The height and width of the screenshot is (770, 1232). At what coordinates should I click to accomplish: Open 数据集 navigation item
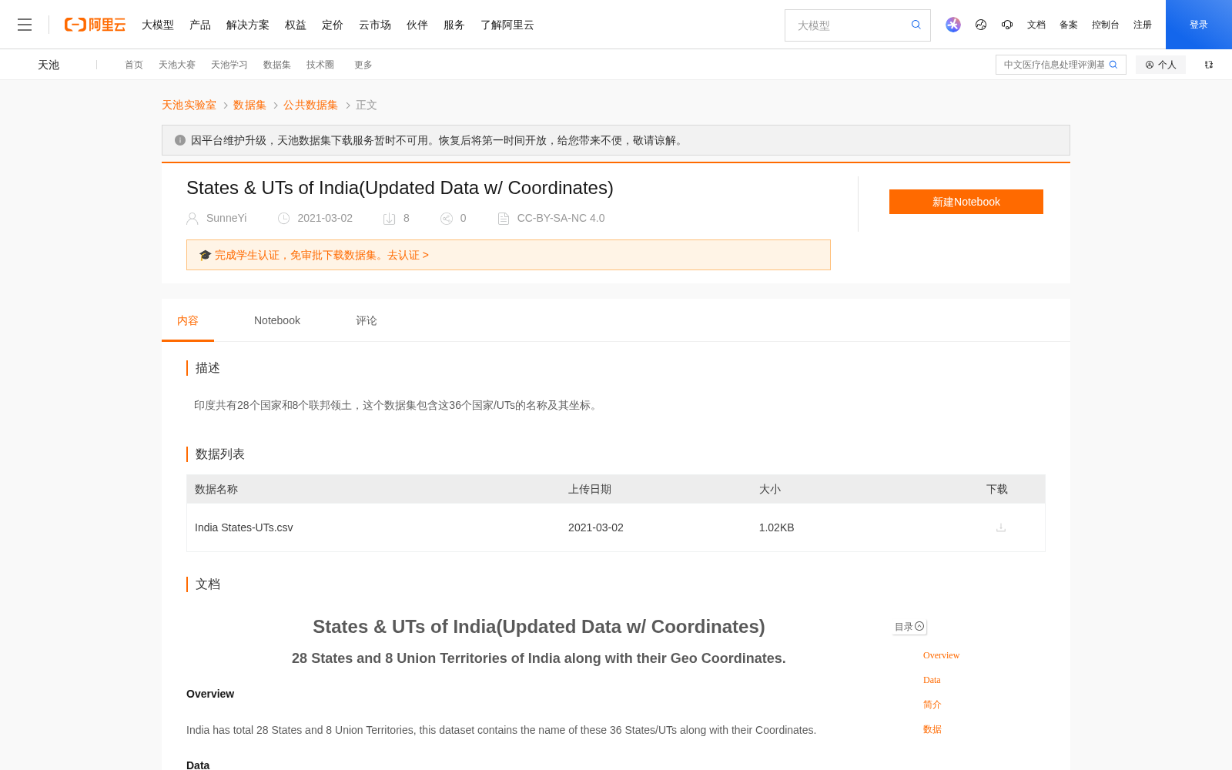[277, 65]
